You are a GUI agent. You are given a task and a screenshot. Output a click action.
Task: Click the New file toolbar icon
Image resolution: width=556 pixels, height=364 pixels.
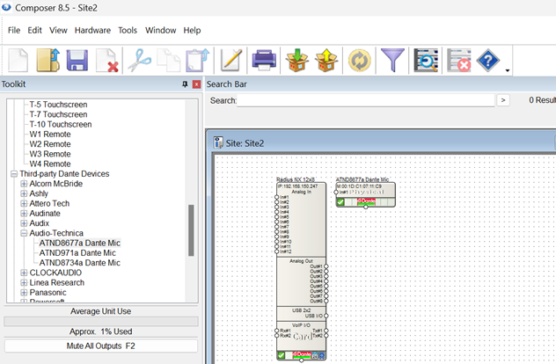[x=19, y=61]
